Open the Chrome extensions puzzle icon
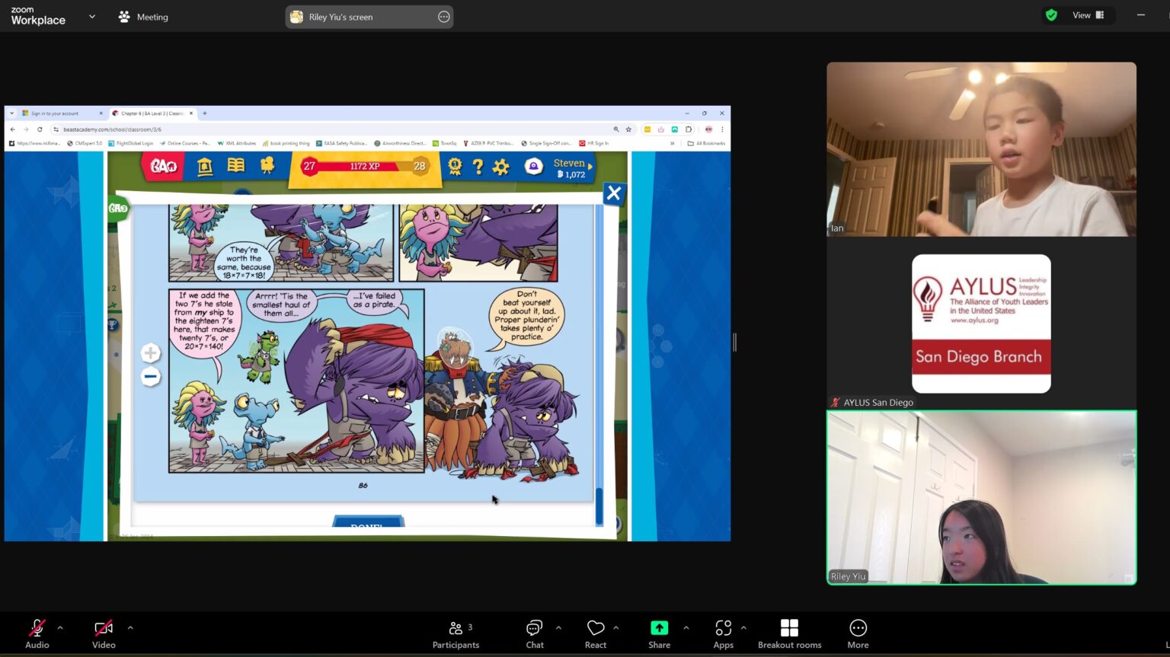The width and height of the screenshot is (1170, 657). 689,129
